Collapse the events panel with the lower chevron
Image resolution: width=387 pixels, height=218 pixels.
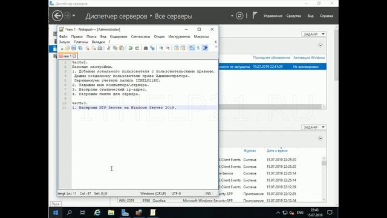pos(320,138)
